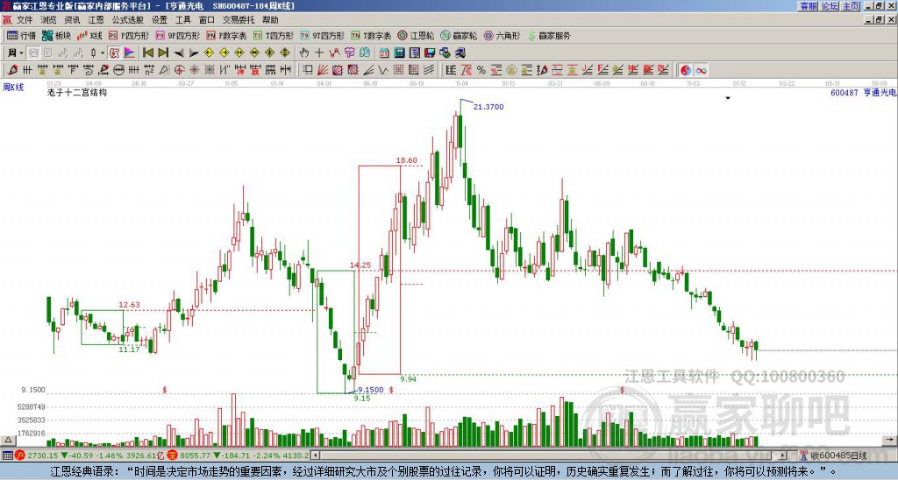This screenshot has width=898, height=480.
Task: Click the 客服 customer service link
Action: [809, 6]
